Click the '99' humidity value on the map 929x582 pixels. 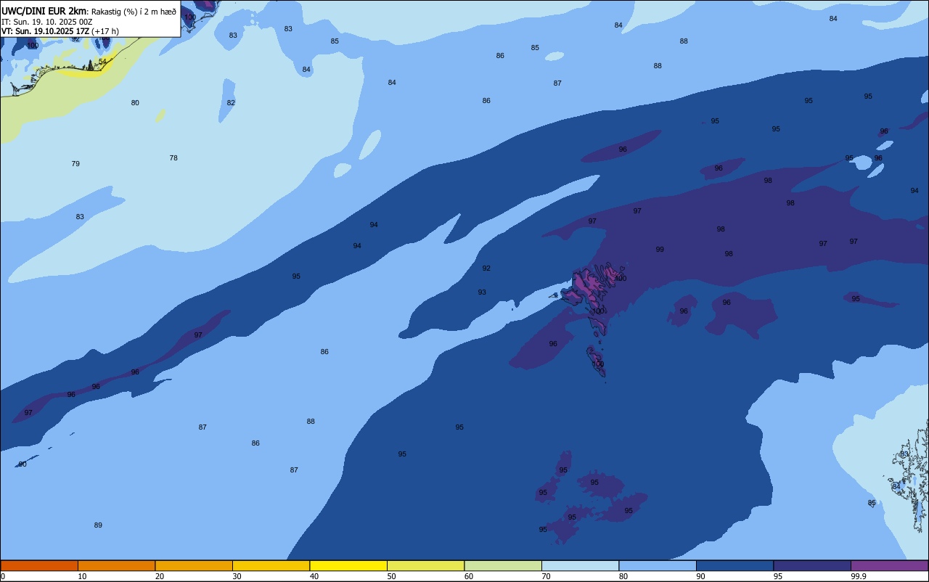coord(660,250)
